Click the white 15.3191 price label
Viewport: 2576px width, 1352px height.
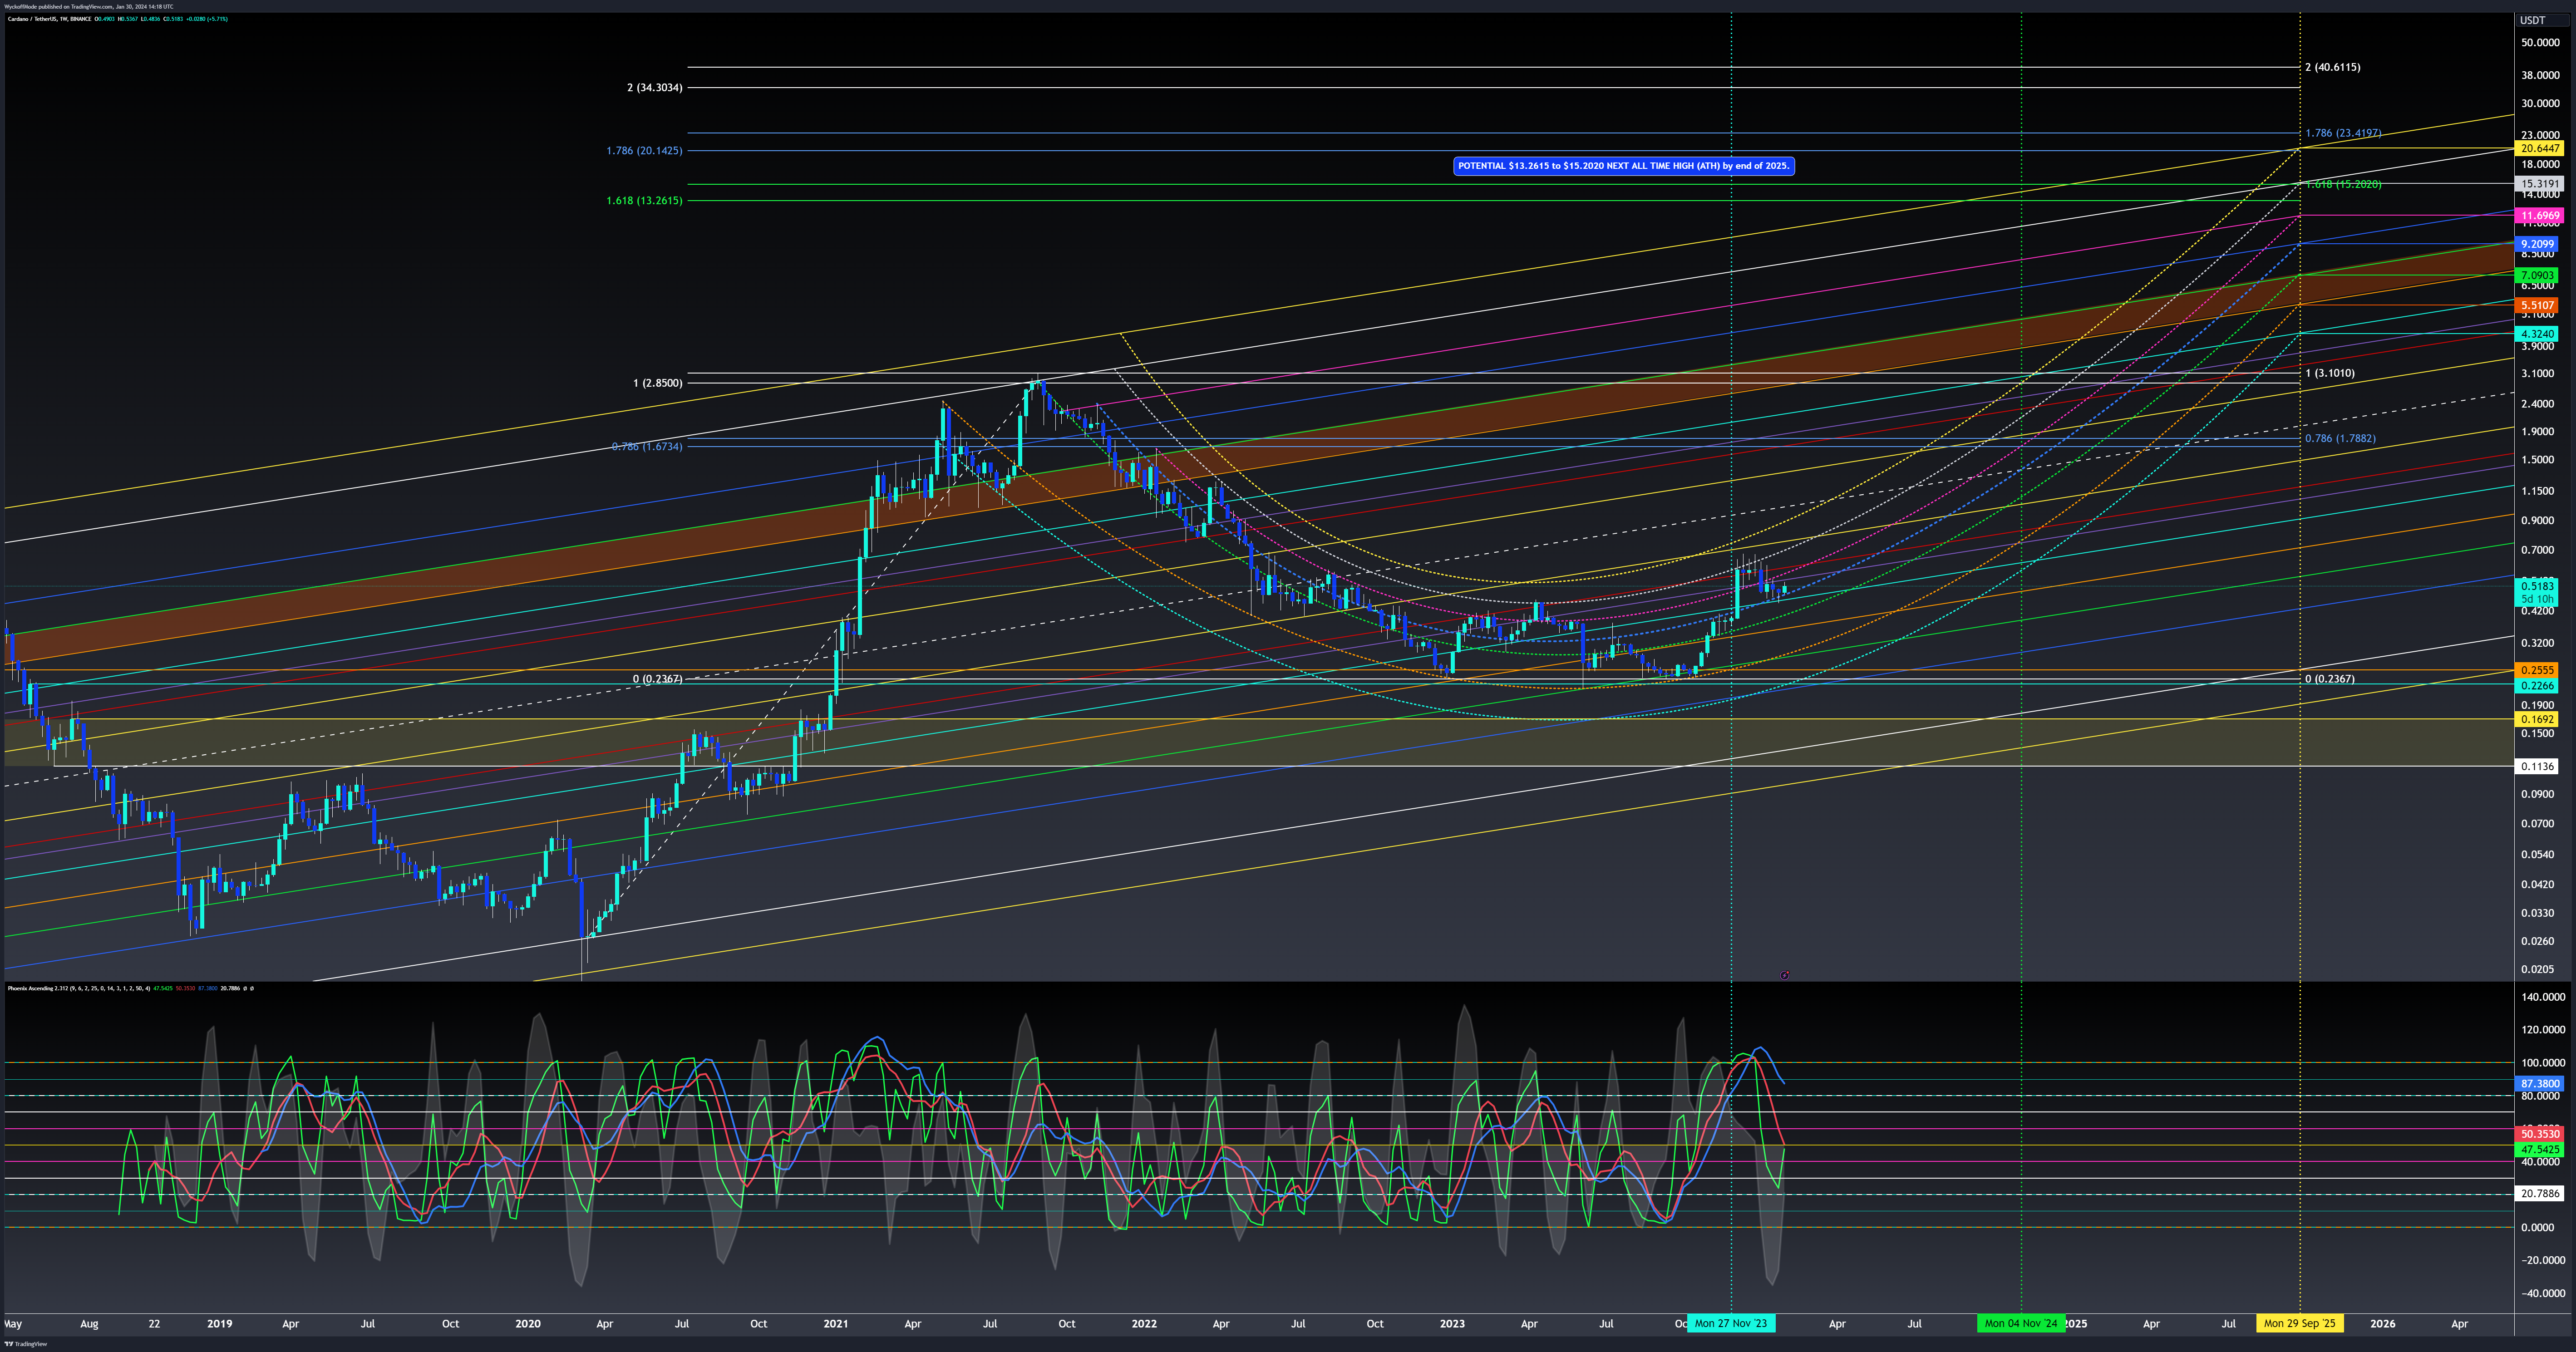point(2539,184)
